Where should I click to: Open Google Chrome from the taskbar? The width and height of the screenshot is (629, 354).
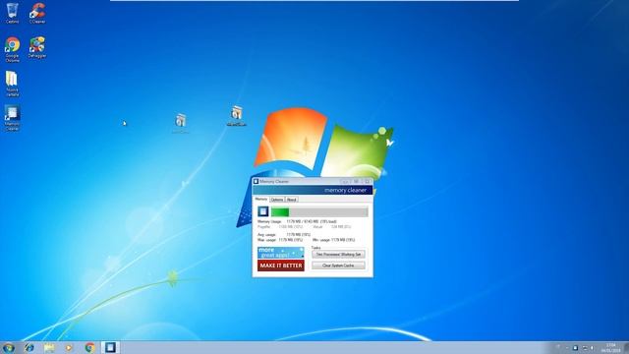[x=89, y=347]
